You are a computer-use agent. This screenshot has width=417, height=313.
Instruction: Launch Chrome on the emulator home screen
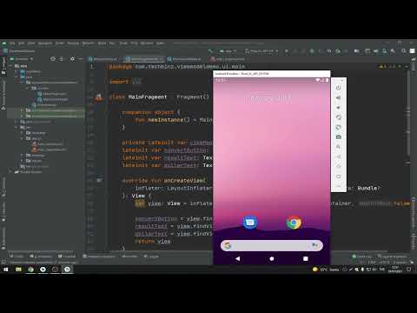(x=294, y=223)
